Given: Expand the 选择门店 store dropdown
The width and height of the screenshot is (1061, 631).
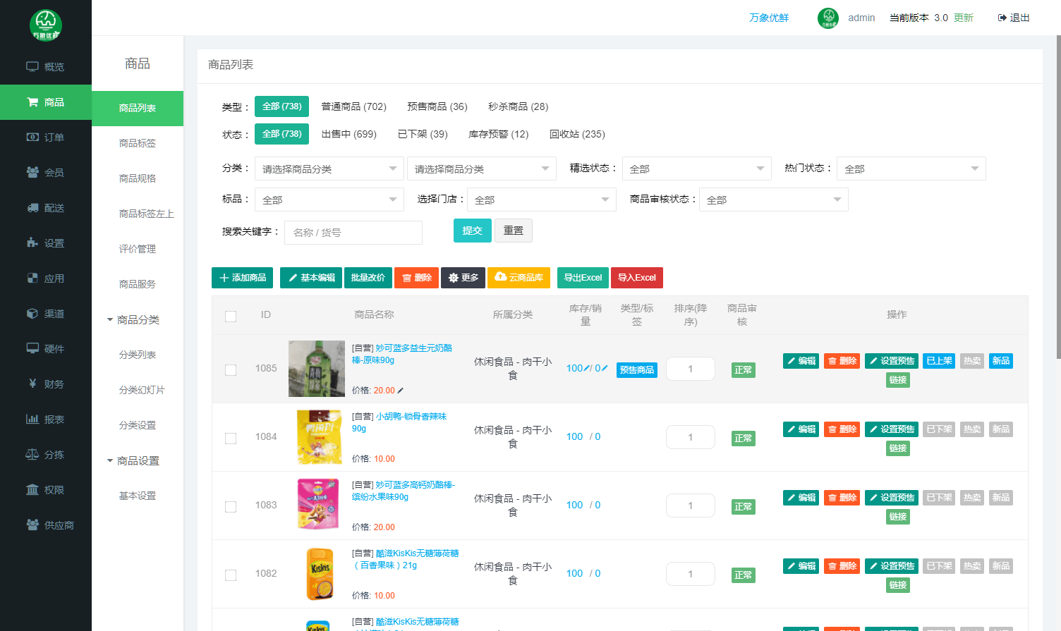Looking at the screenshot, I should [541, 200].
